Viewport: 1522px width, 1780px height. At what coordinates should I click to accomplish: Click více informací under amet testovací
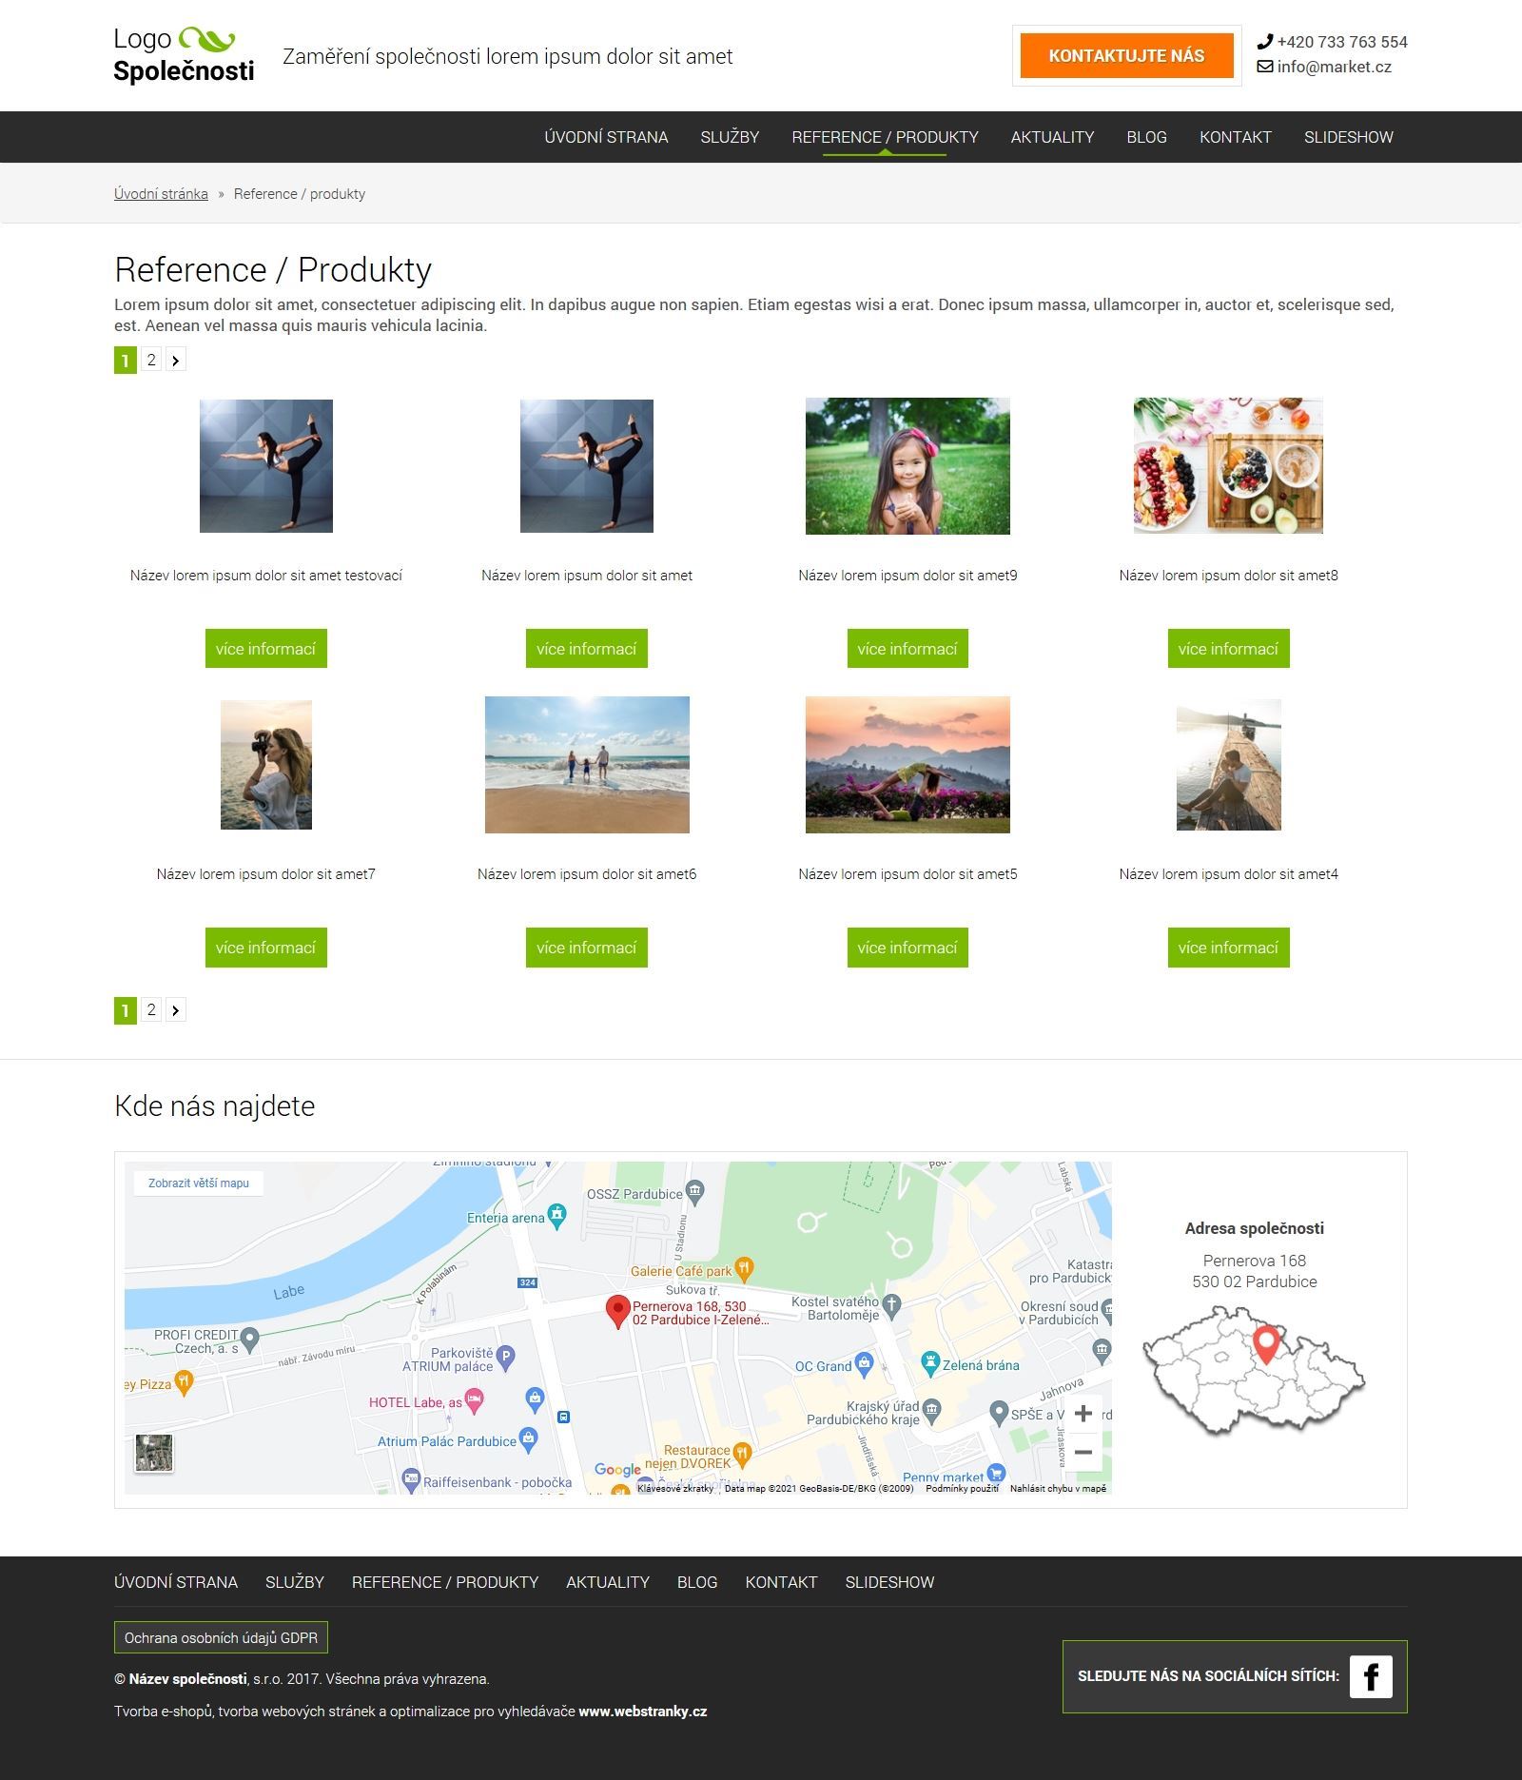[x=265, y=648]
